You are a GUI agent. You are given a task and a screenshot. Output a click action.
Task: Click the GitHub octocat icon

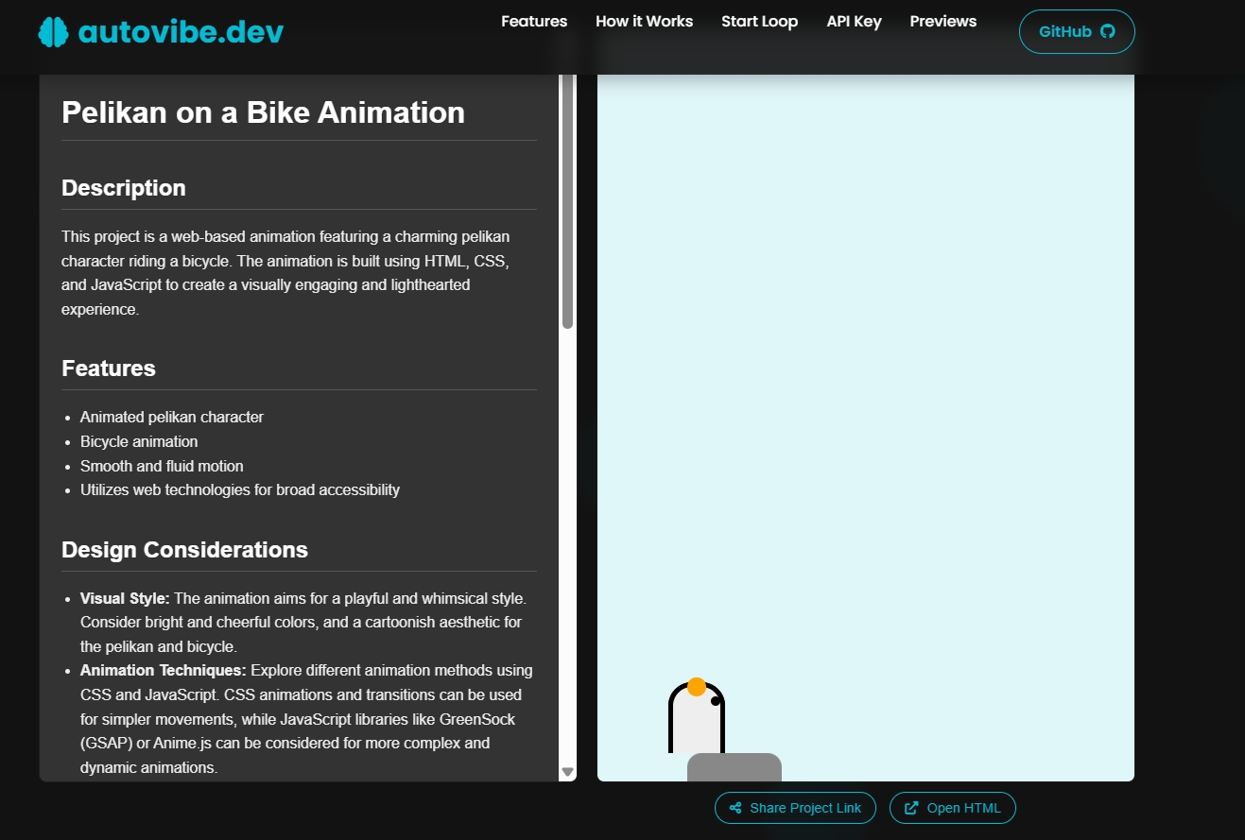point(1108,31)
